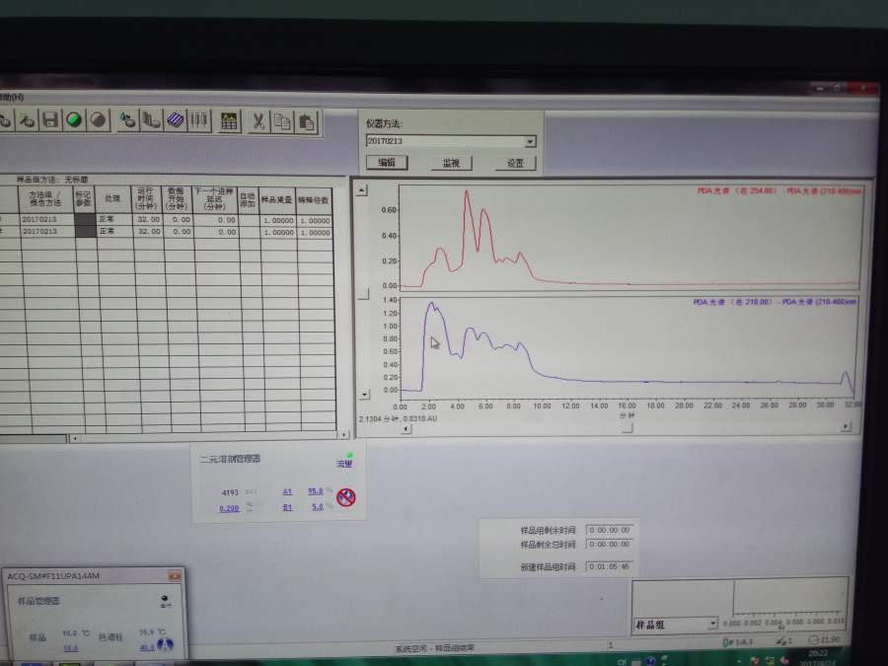Click the scissors cut icon
The height and width of the screenshot is (666, 888).
pos(259,122)
